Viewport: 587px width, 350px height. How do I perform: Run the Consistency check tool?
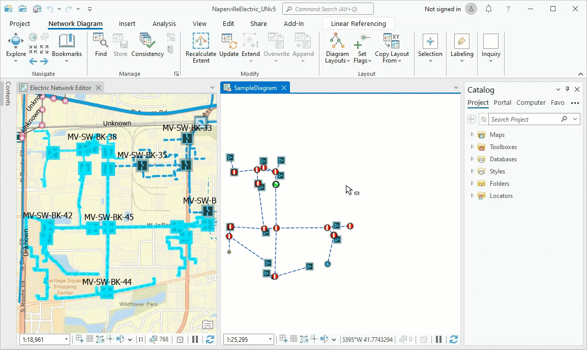(147, 46)
